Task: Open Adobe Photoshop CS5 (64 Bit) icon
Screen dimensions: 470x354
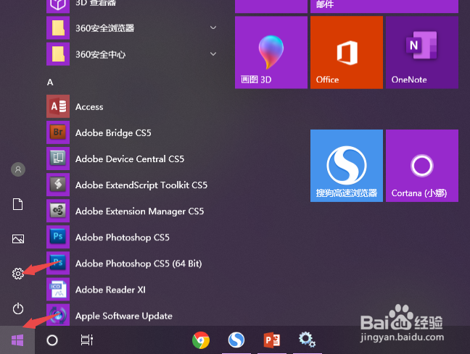Action: coord(58,263)
